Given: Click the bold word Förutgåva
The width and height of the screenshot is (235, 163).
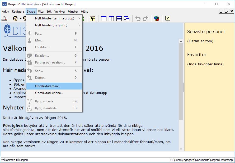Looking at the screenshot, I should (13, 126).
